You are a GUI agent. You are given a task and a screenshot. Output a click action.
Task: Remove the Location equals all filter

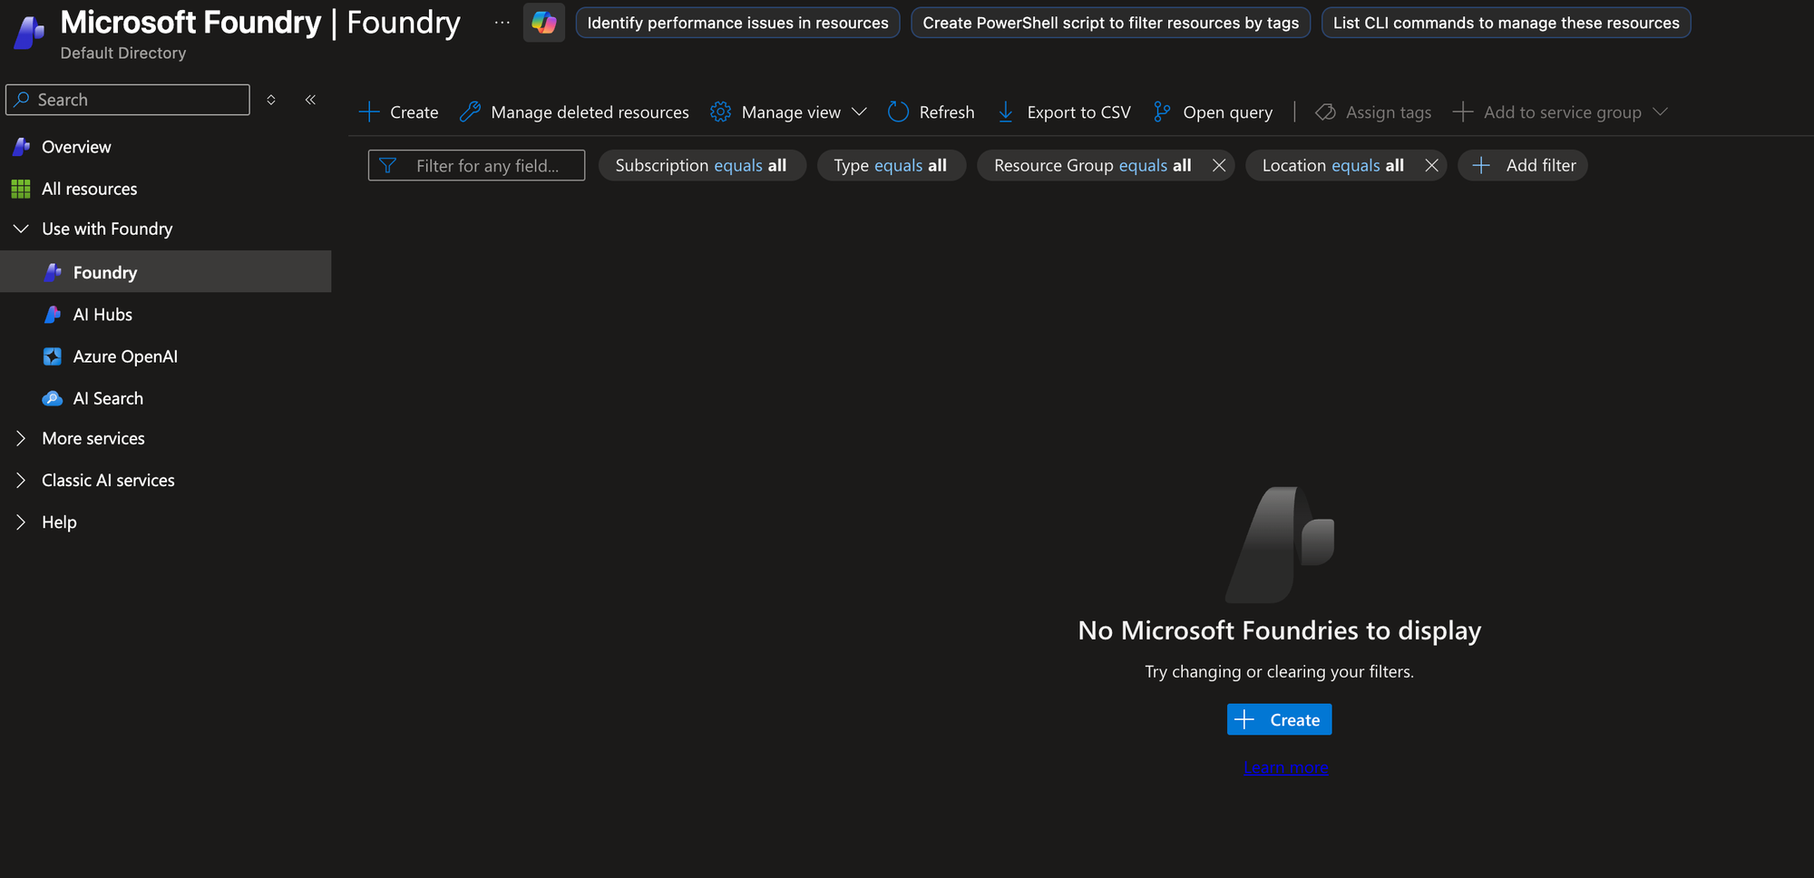[1431, 165]
